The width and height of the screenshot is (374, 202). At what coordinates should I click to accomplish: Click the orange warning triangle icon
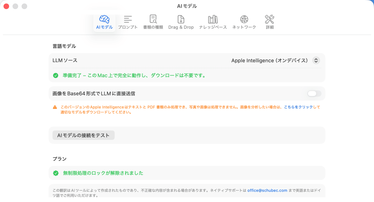pyautogui.click(x=55, y=107)
